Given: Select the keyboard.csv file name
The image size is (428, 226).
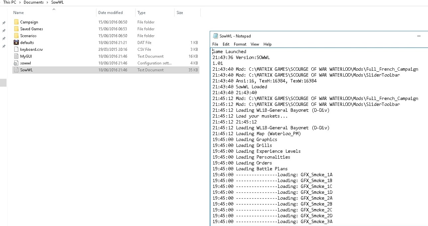Looking at the screenshot, I should [31, 49].
